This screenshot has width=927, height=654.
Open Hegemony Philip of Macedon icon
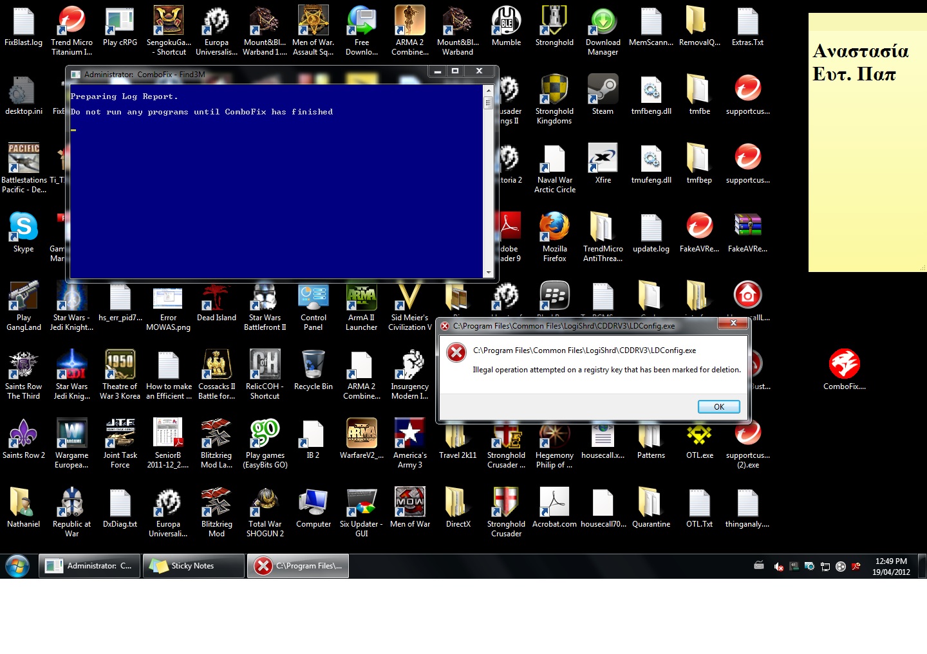point(554,443)
